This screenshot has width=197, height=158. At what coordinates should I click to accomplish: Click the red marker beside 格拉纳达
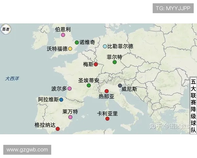click(58, 129)
